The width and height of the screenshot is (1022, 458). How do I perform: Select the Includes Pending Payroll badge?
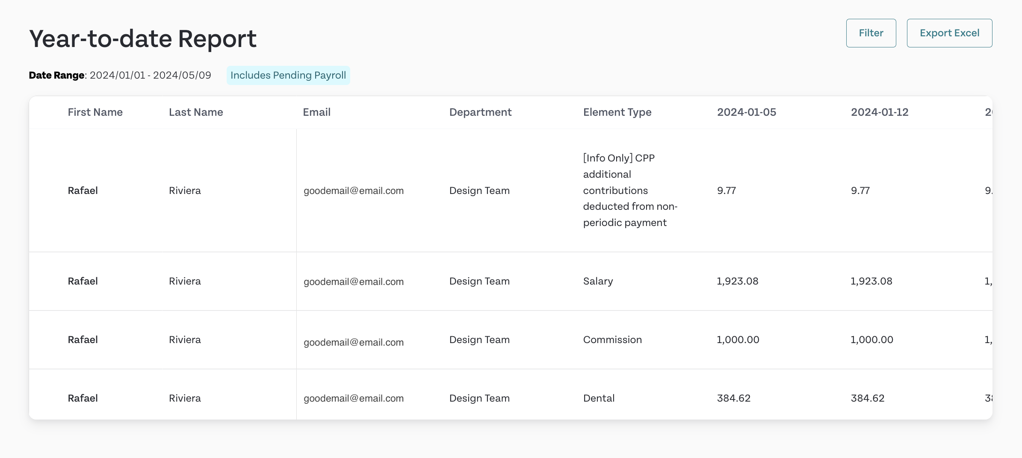click(288, 75)
